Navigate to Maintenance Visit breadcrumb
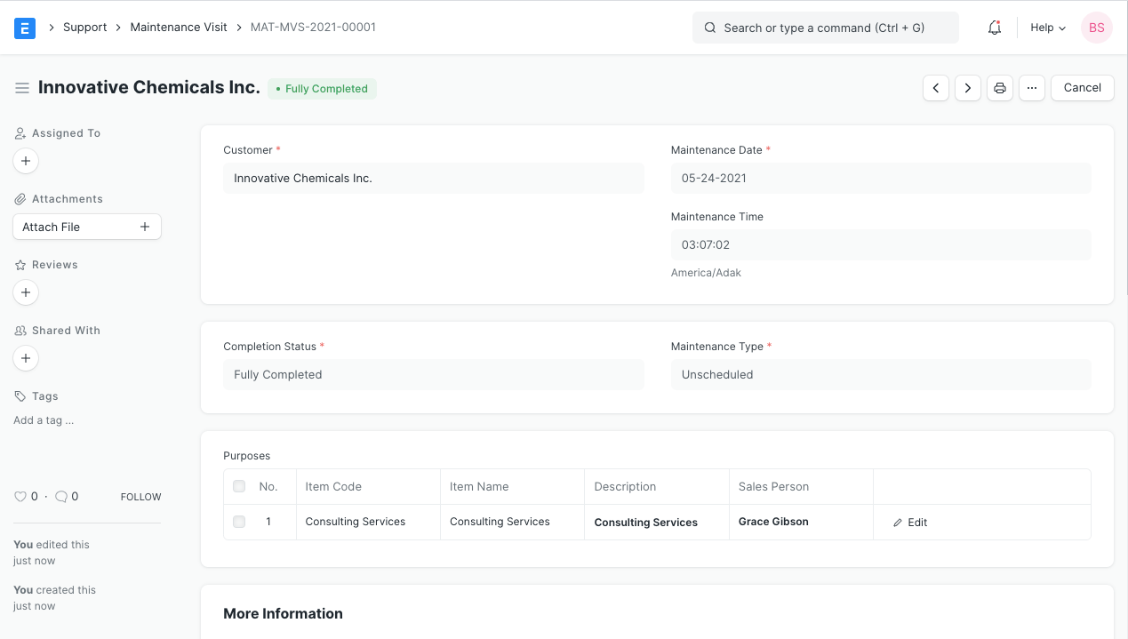The height and width of the screenshot is (639, 1128). point(179,28)
